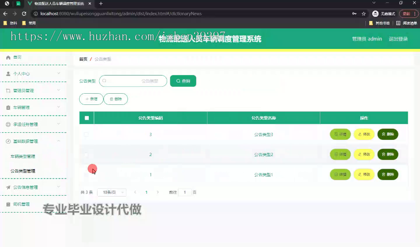Open 车辆类型管理 submenu item
Viewport: 420px width, 247px height.
23,157
